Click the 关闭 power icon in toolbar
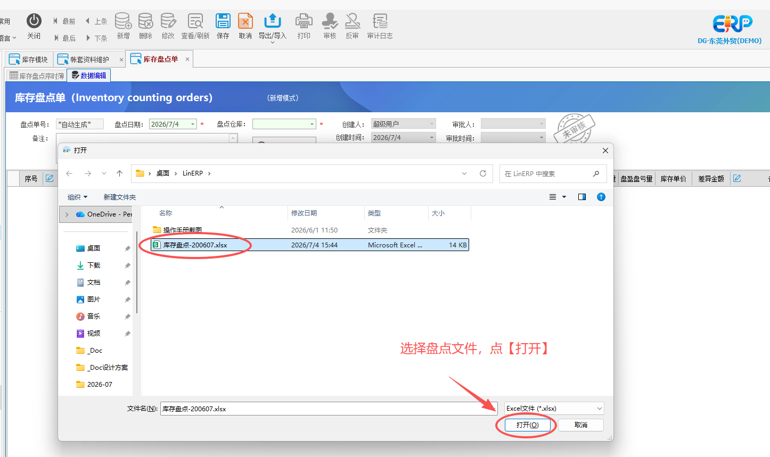This screenshot has height=457, width=770. pyautogui.click(x=34, y=26)
